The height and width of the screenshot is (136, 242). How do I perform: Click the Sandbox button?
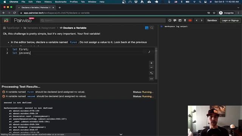click(x=212, y=20)
